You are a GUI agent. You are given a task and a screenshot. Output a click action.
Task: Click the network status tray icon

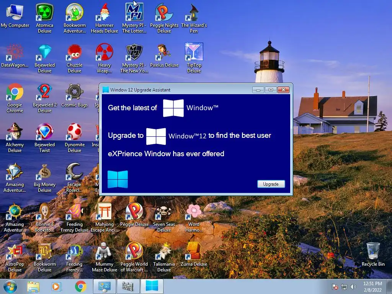(344, 287)
